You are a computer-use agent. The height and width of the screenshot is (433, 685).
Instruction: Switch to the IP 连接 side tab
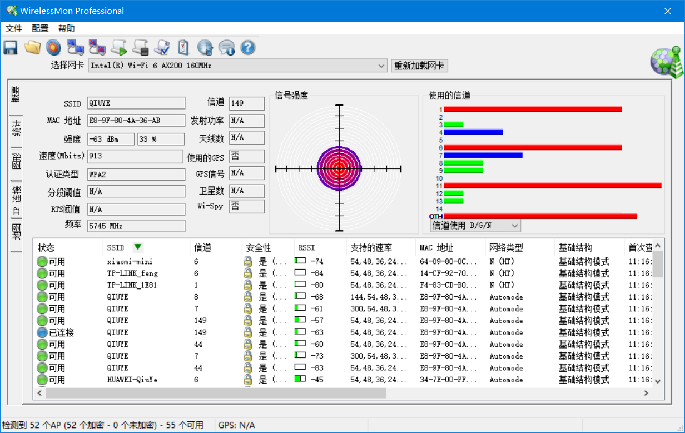[16, 200]
